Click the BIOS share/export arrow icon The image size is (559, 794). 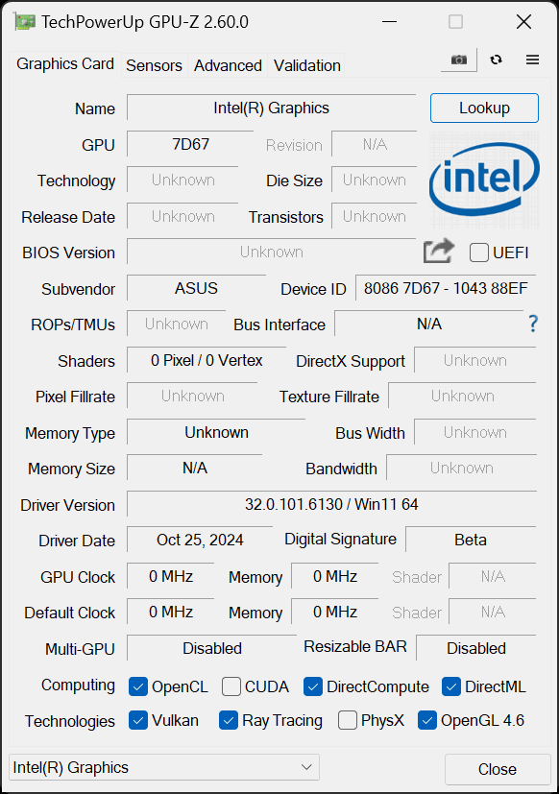(x=438, y=251)
